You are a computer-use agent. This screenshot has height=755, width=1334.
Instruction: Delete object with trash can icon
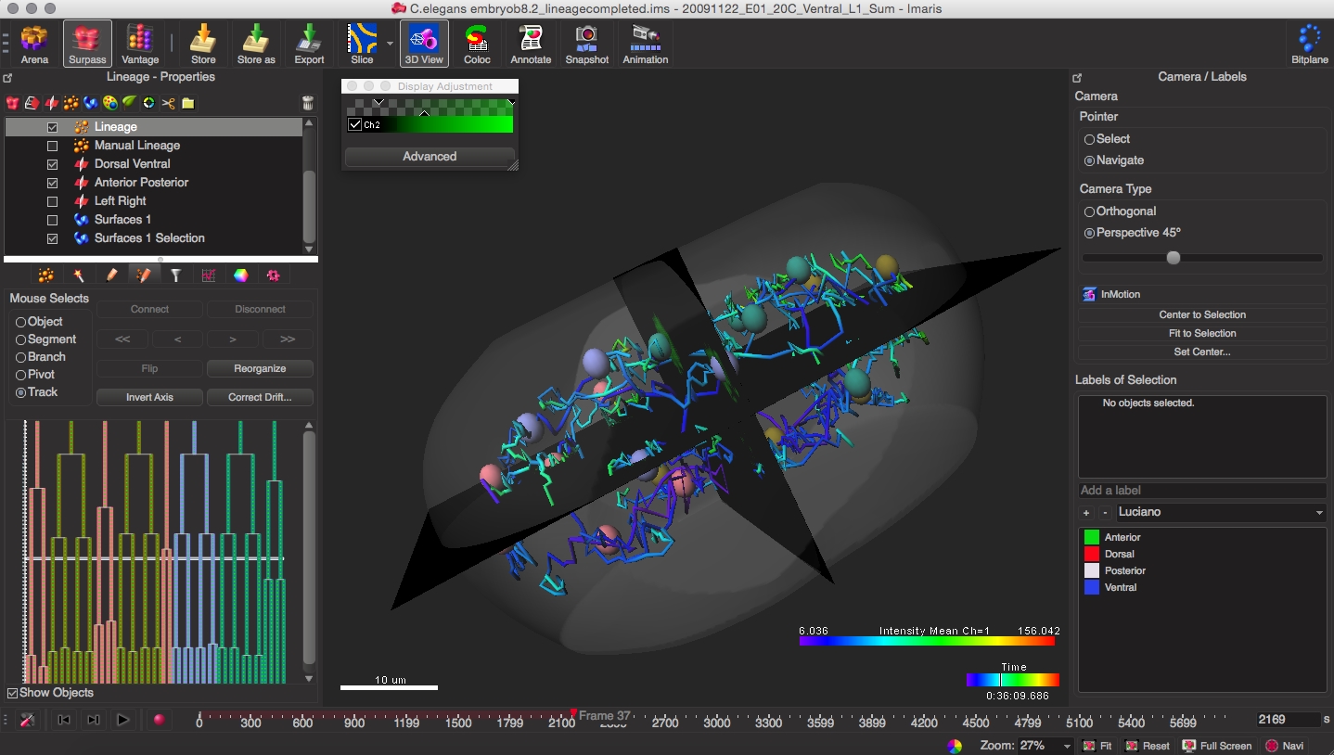[x=308, y=103]
